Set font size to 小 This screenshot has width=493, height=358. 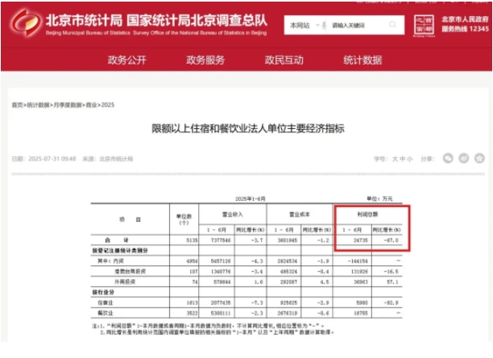[x=409, y=160]
